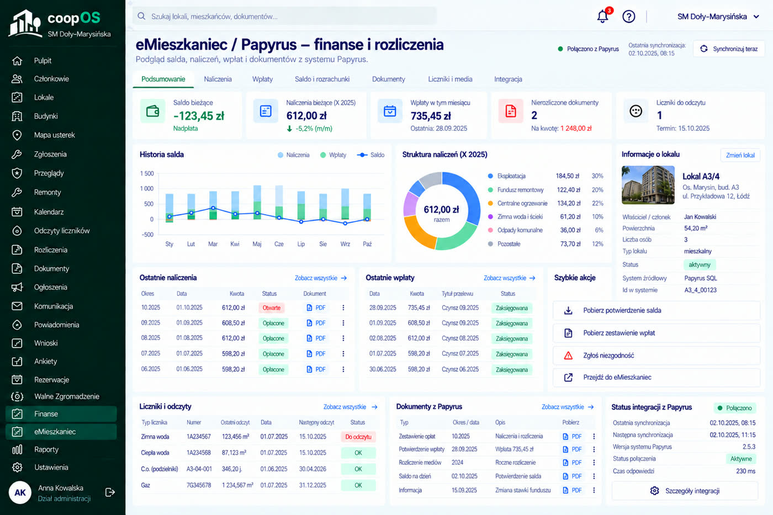Open Saldo i rozrachunki tab
Screen dimensions: 773x515
pyautogui.click(x=322, y=79)
